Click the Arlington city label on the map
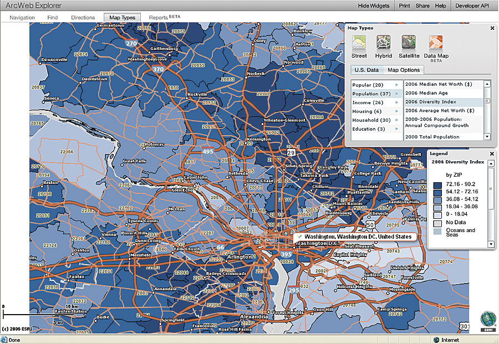The height and width of the screenshot is (344, 499). (x=240, y=256)
